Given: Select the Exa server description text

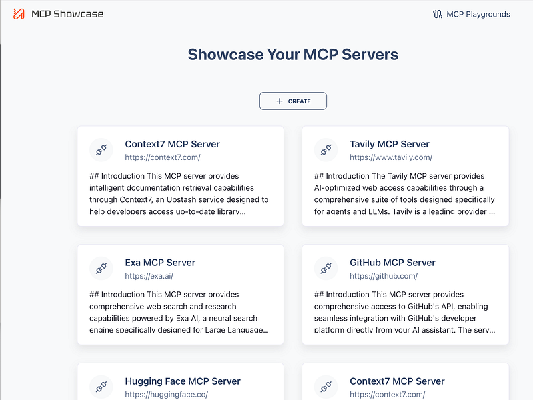Looking at the screenshot, I should click(179, 312).
